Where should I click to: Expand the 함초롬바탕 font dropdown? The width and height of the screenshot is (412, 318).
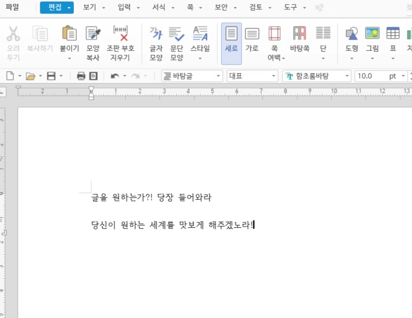click(317, 76)
